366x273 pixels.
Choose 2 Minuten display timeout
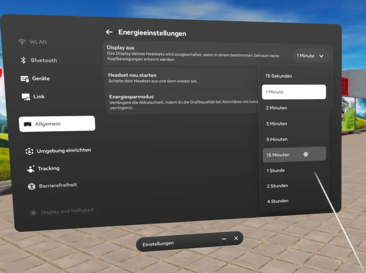[294, 108]
